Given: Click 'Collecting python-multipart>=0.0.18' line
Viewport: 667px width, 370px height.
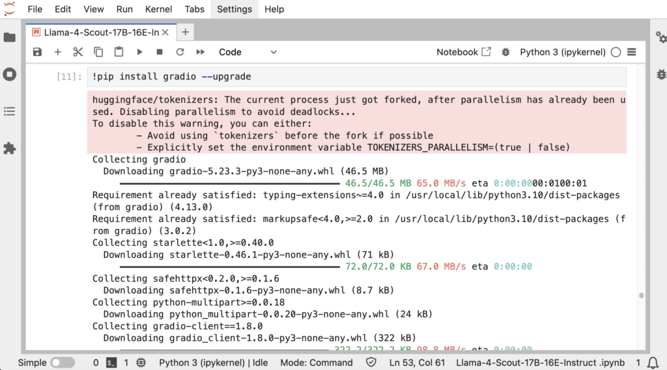Looking at the screenshot, I should click(x=188, y=302).
